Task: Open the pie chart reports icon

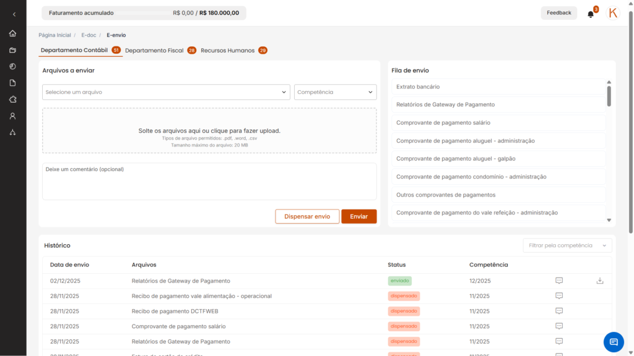Action: 13,66
